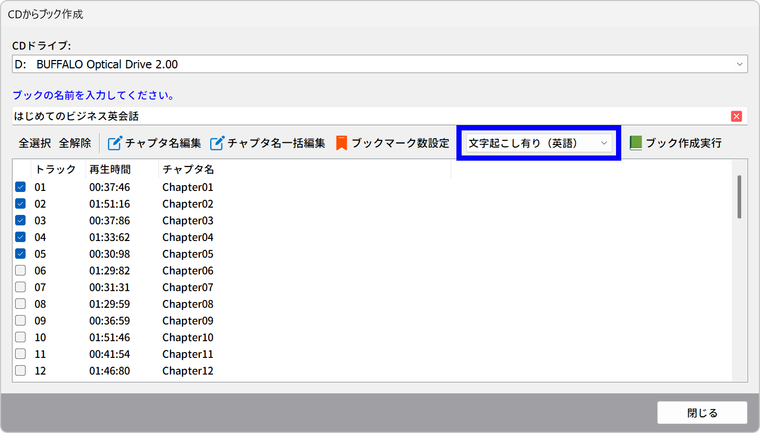Check track 10 checkbox
760x433 pixels.
[x=20, y=337]
